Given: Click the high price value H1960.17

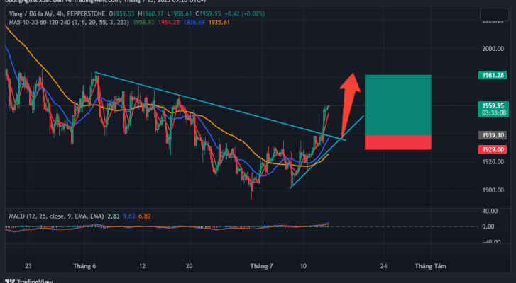Looking at the screenshot, I should 150,13.
